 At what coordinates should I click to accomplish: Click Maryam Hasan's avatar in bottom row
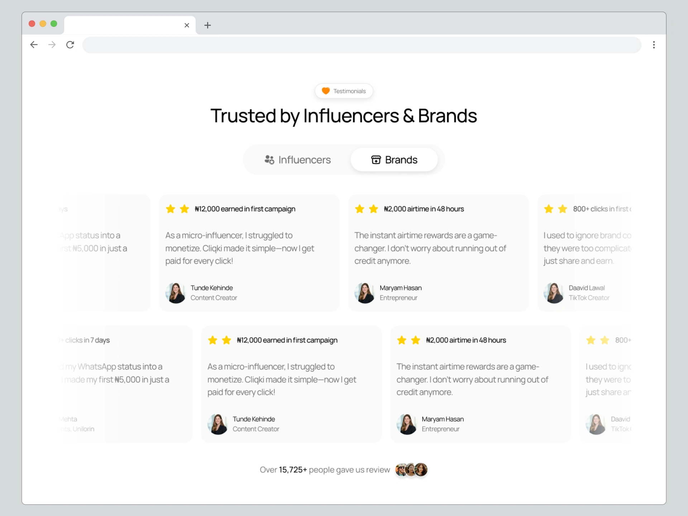click(407, 424)
